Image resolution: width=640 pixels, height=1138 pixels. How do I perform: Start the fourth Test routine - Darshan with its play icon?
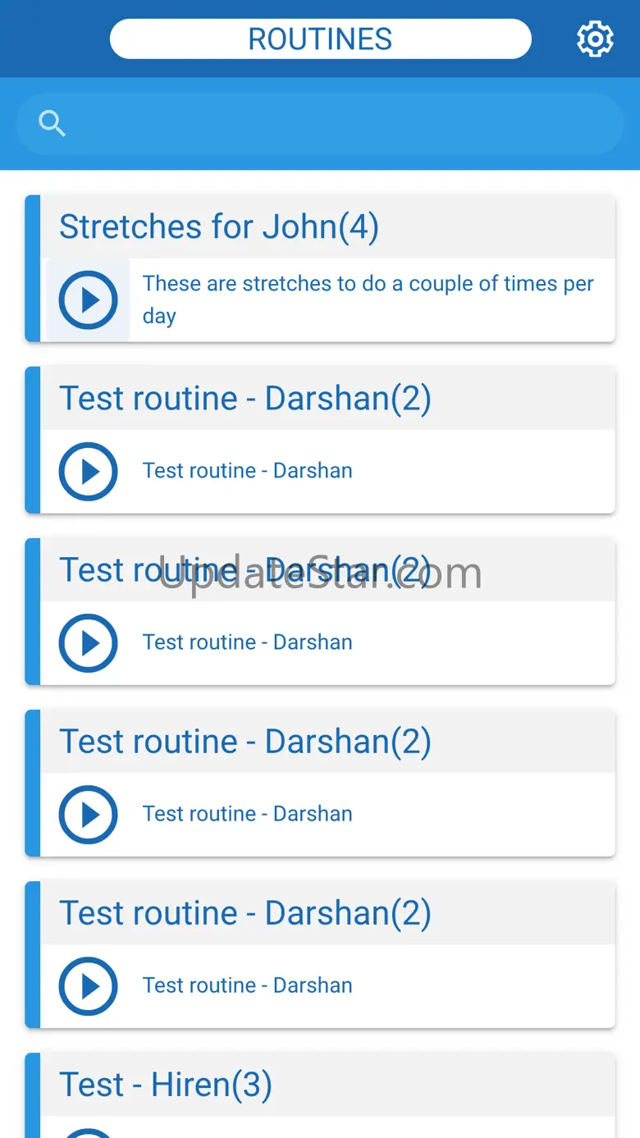click(x=88, y=986)
